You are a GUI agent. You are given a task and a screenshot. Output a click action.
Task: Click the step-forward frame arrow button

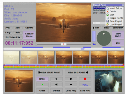tap(71, 79)
